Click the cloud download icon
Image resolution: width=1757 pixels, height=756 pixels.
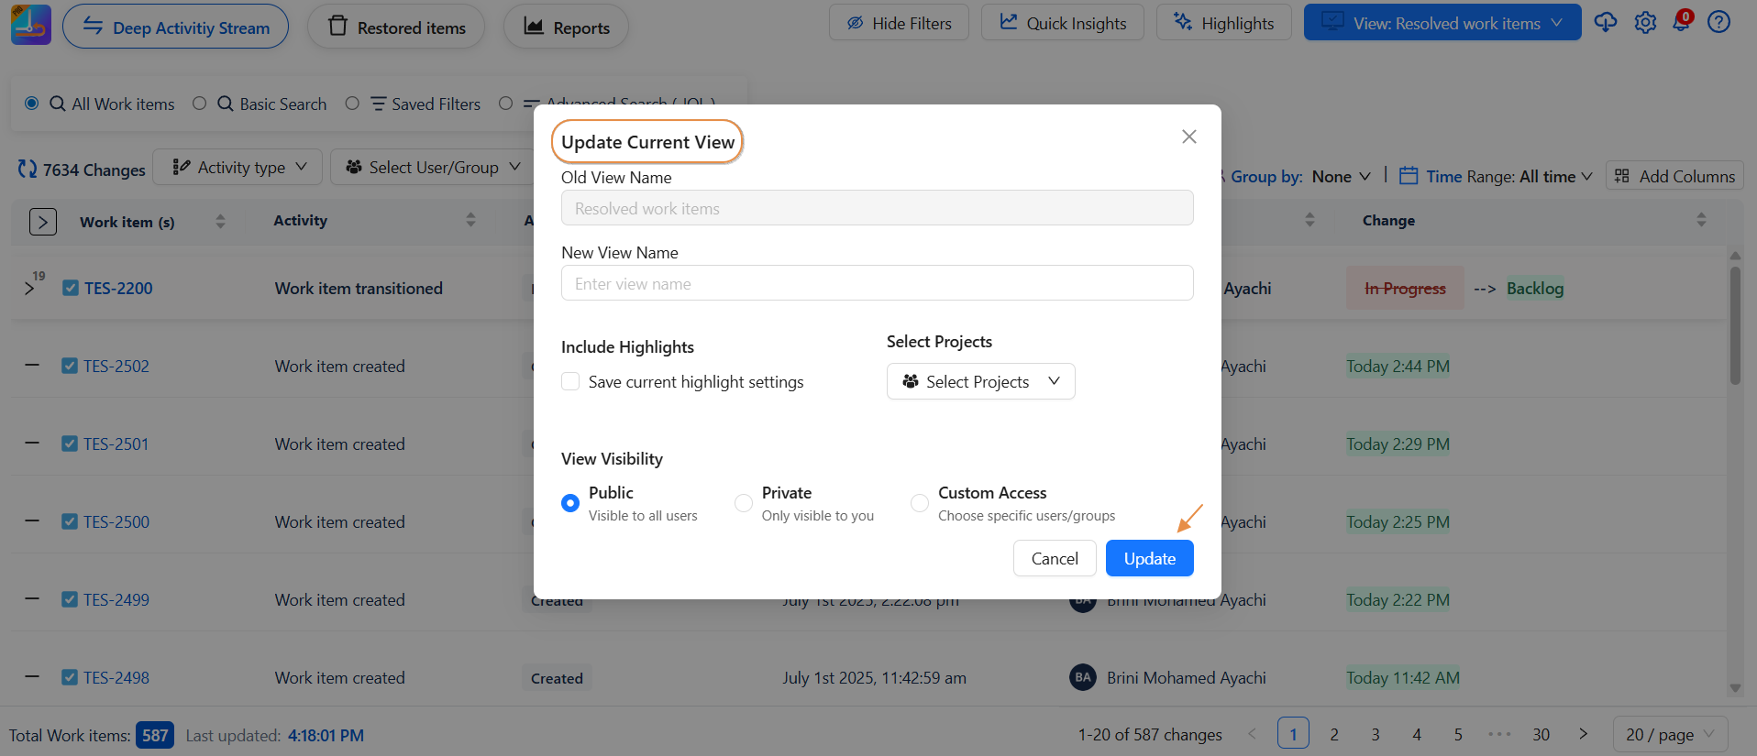click(x=1605, y=23)
